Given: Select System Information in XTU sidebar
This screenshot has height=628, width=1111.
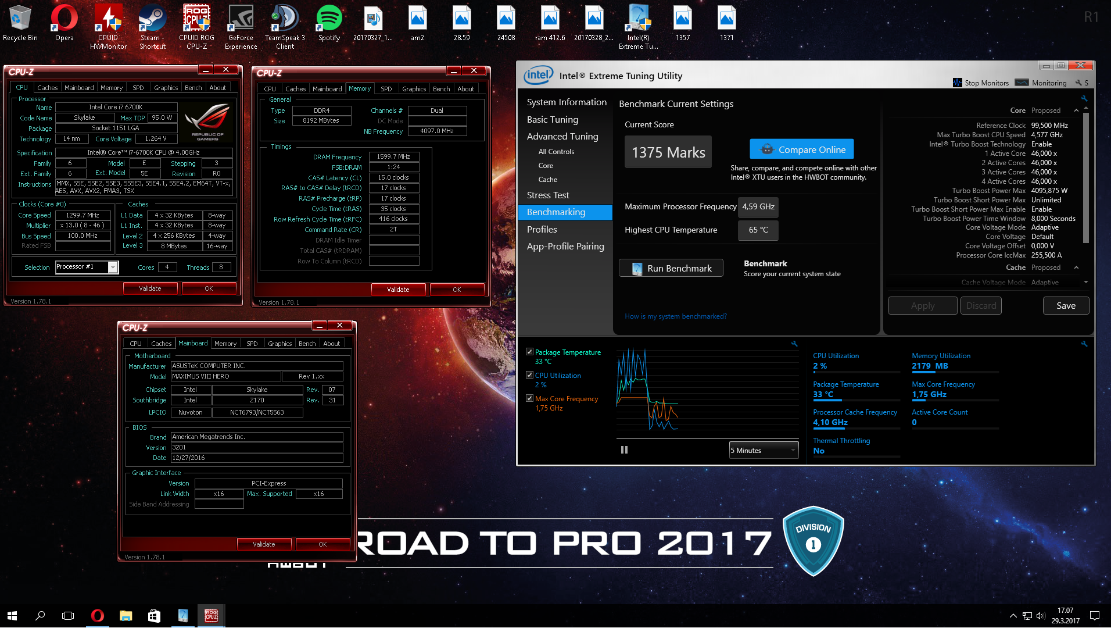Looking at the screenshot, I should 567,102.
